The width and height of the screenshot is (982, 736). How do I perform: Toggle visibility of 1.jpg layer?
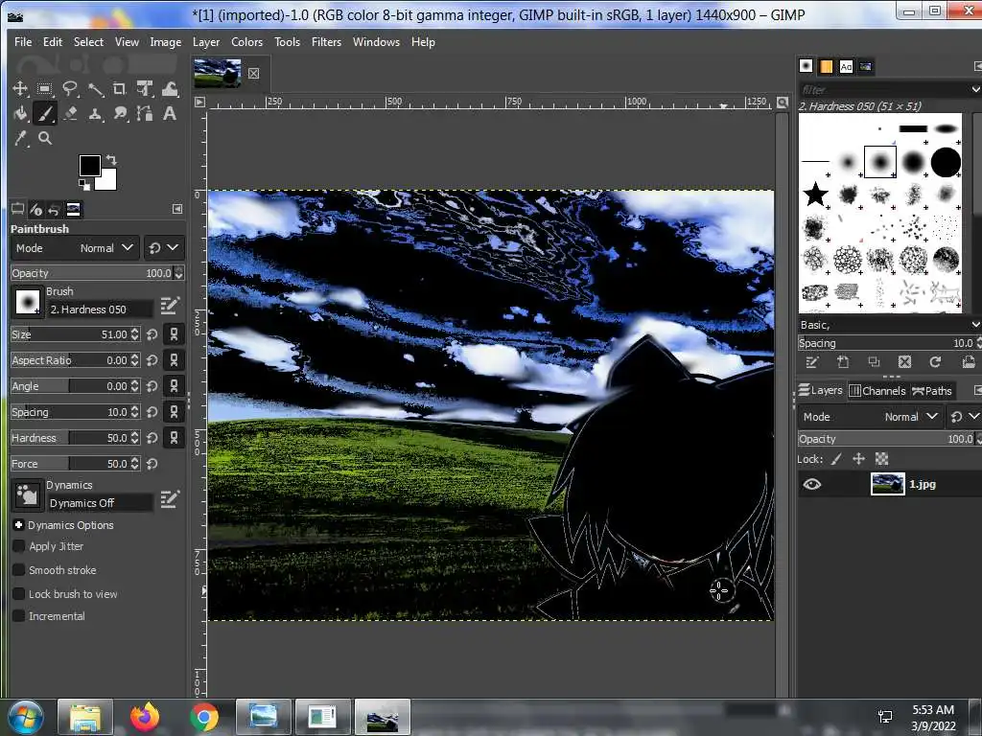point(811,484)
